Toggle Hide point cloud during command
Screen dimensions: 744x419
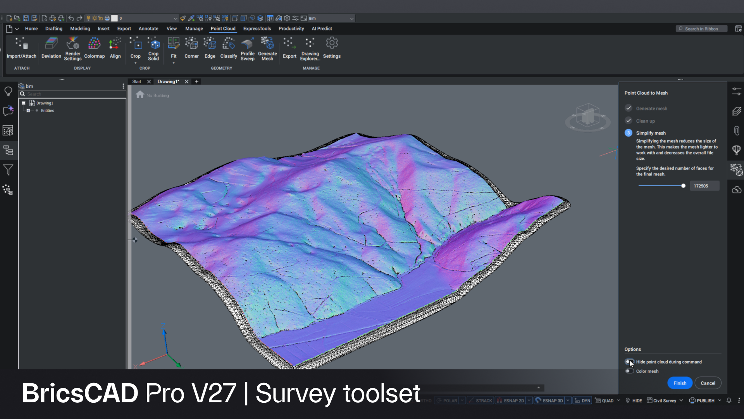pyautogui.click(x=629, y=362)
